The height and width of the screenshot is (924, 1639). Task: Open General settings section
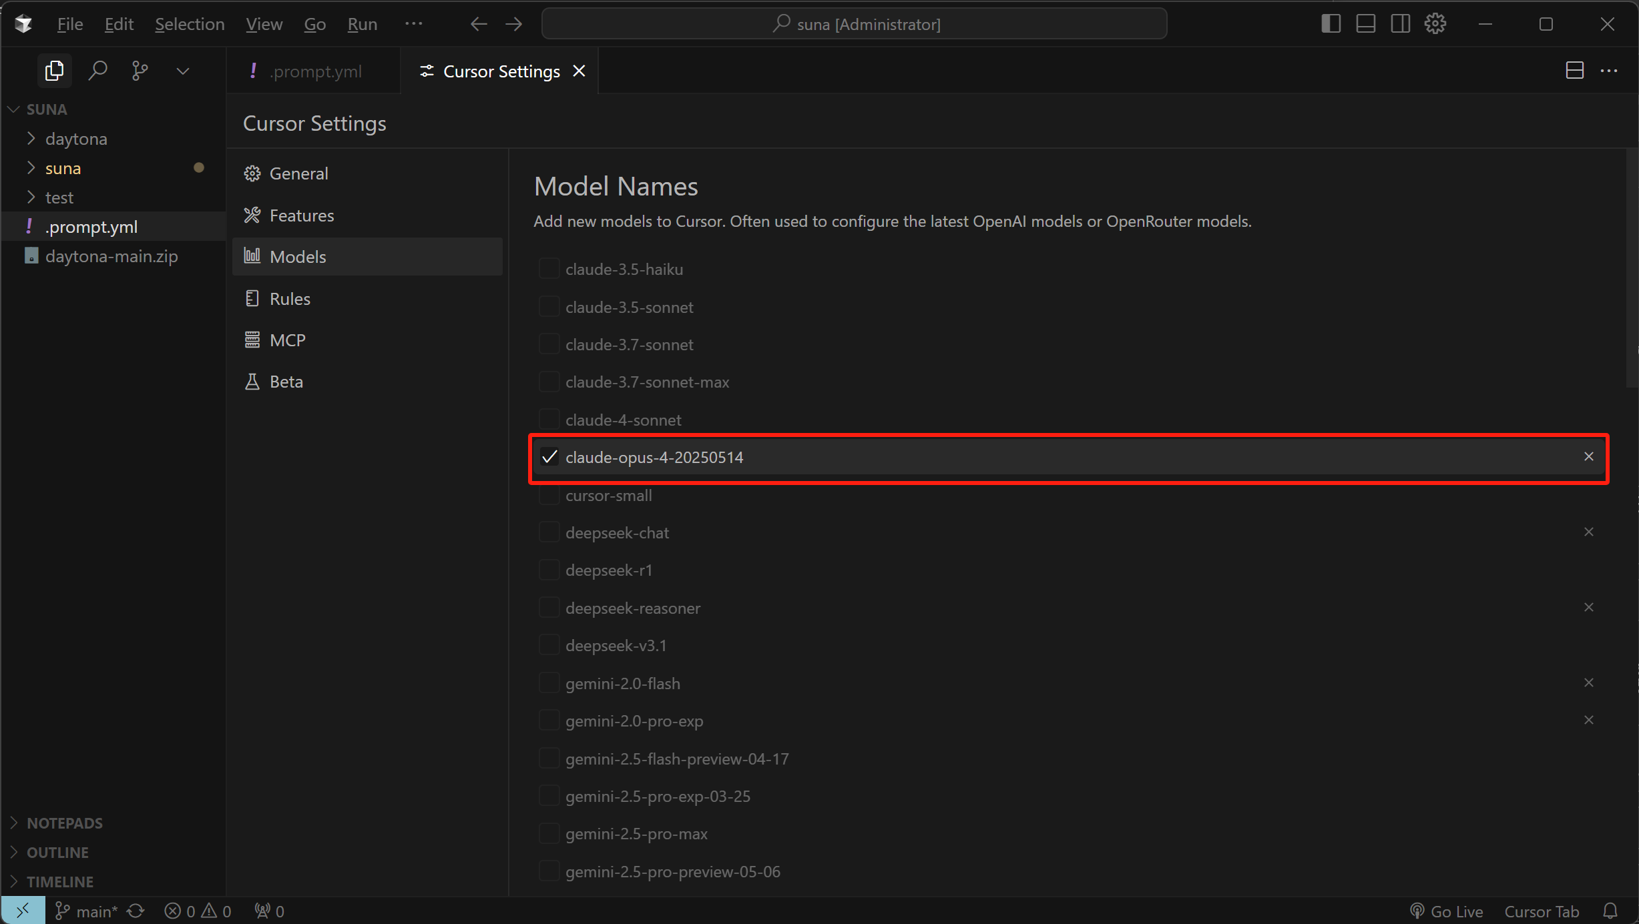(x=367, y=173)
